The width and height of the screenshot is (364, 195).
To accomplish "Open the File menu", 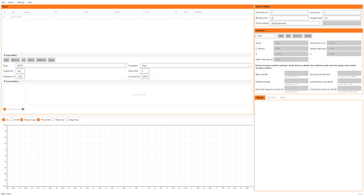I will point(3,2).
